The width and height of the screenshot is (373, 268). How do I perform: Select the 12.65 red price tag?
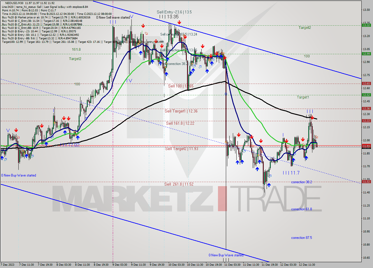[x=366, y=83]
